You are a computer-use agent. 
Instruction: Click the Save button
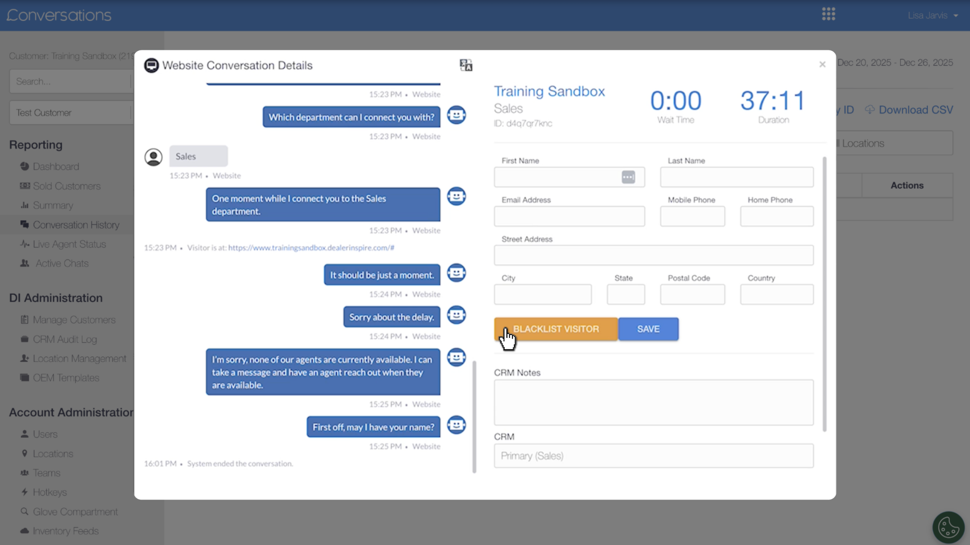click(x=648, y=329)
